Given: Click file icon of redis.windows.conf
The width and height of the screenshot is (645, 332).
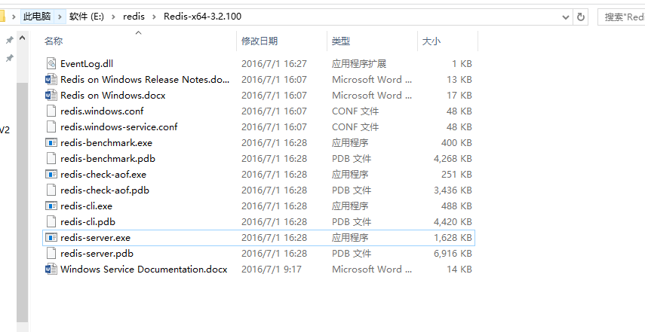Looking at the screenshot, I should (51, 111).
